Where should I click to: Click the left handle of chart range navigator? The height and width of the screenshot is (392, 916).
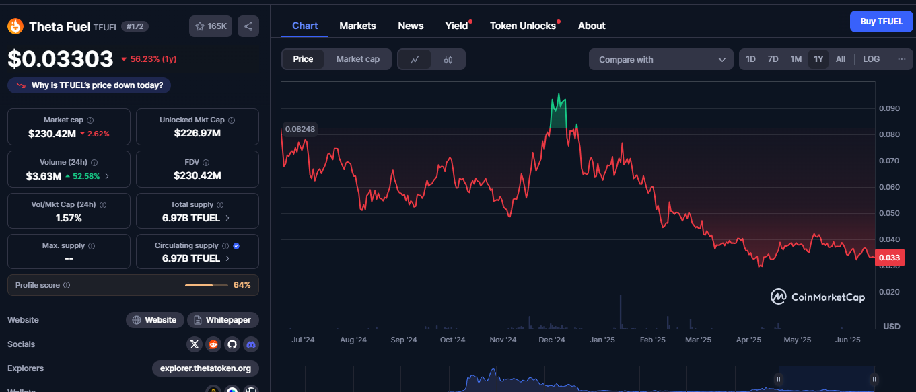click(779, 379)
